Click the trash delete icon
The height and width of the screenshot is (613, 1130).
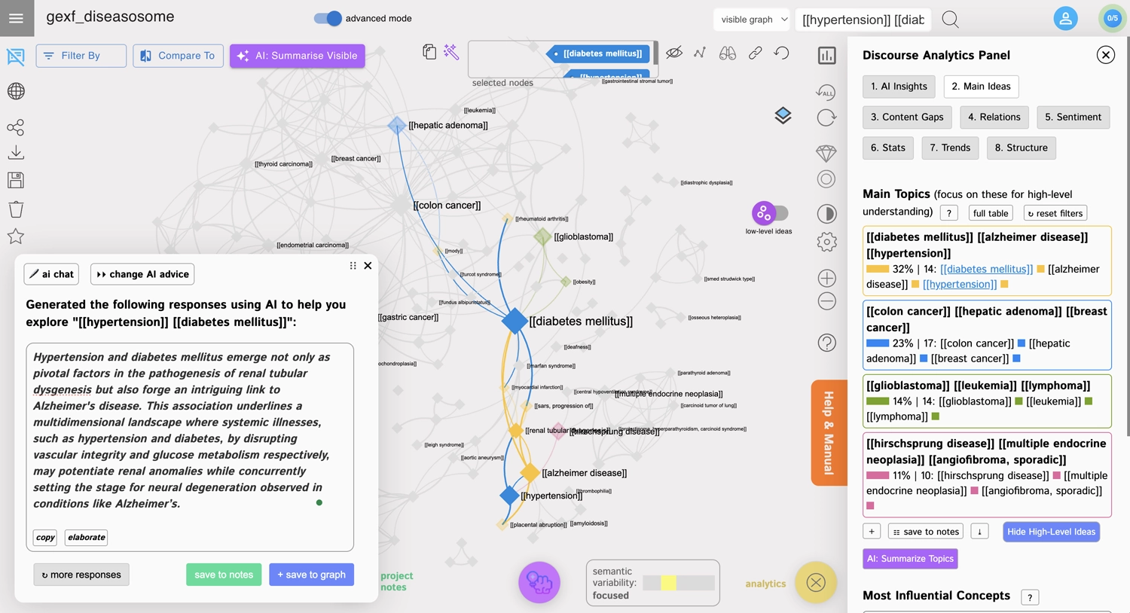[16, 209]
